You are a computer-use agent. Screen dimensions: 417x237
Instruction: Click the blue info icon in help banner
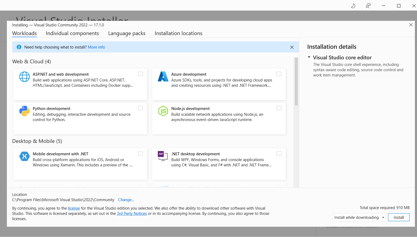click(x=19, y=47)
